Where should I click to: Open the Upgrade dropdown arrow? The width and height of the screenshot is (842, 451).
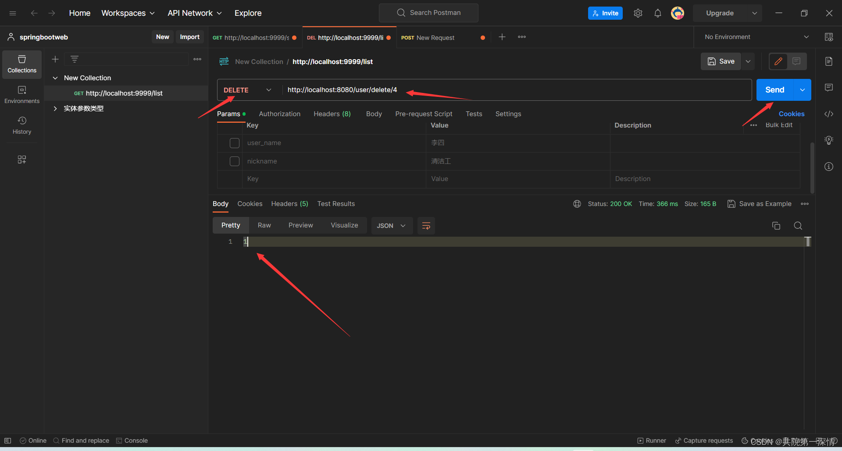pos(755,13)
